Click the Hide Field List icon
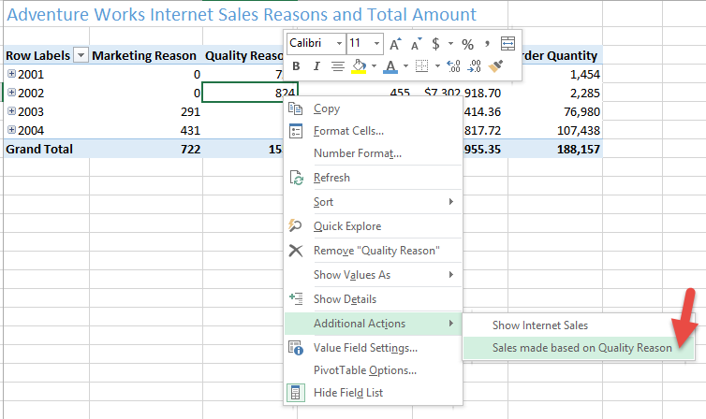The width and height of the screenshot is (706, 419). (295, 393)
